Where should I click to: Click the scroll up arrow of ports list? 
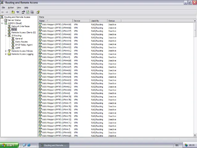point(195,21)
